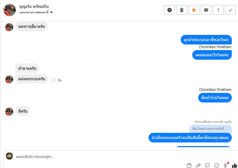Toggle the orange star follow-up marker
The width and height of the screenshot is (238, 168).
(194, 10)
